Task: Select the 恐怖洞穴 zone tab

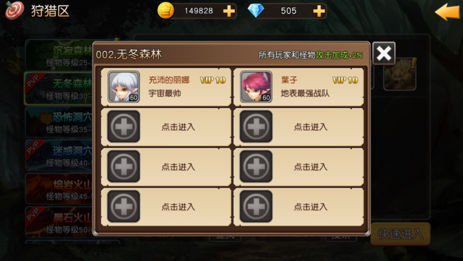Action: tap(59, 122)
